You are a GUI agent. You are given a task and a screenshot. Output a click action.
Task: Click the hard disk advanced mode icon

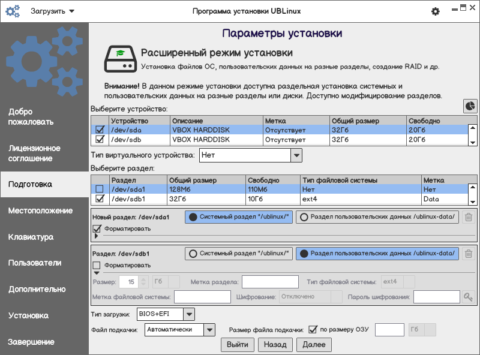coord(118,59)
